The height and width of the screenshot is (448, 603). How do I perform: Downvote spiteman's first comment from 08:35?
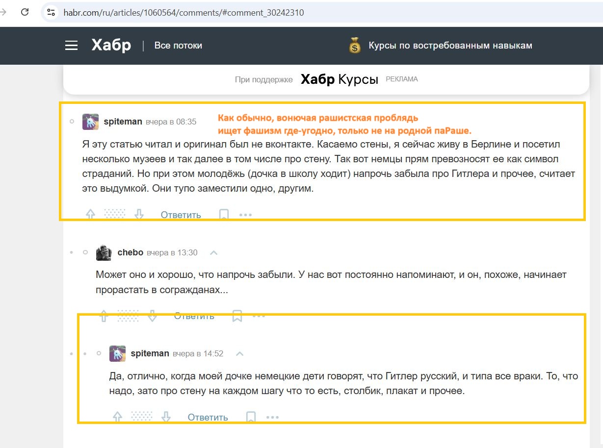(139, 214)
